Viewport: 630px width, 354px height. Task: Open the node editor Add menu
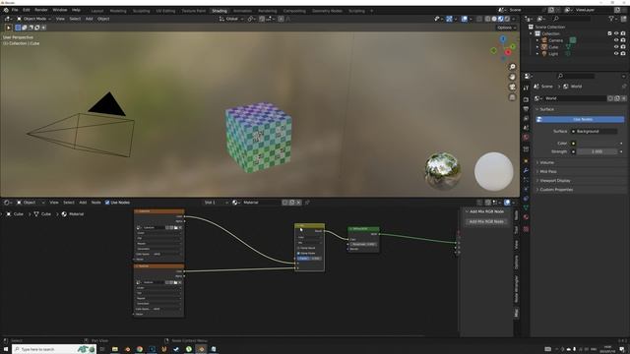83,203
